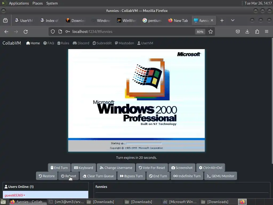Viewport: 273px width, 205px height.
Task: Open the Places menu
Action: click(x=37, y=3)
